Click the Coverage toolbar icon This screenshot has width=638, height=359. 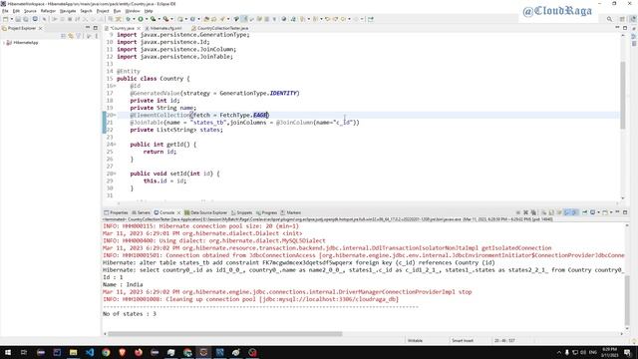[x=153, y=19]
